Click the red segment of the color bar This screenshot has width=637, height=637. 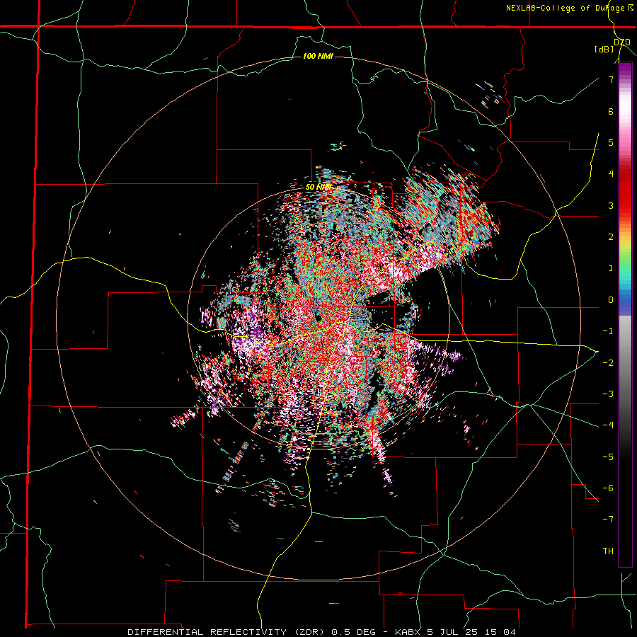coord(625,191)
